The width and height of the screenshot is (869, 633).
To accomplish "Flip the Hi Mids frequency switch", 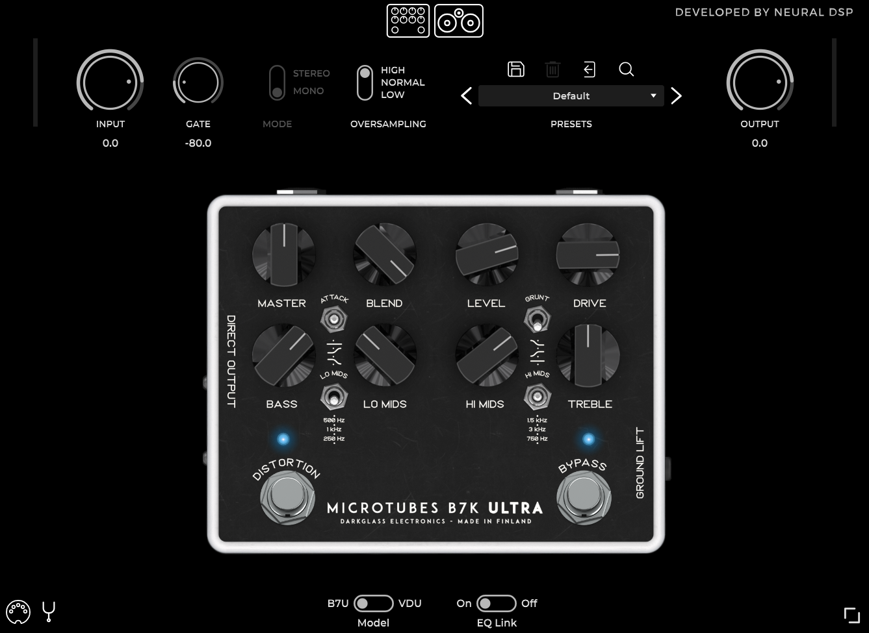I will coord(538,396).
